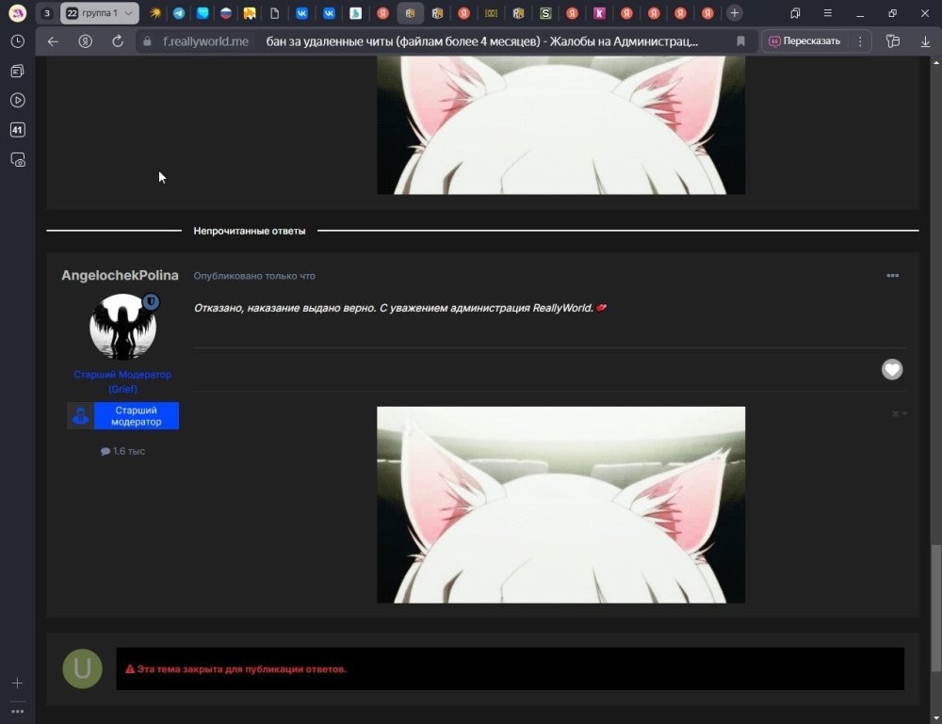Click the scrollbar up arrow

(936, 62)
